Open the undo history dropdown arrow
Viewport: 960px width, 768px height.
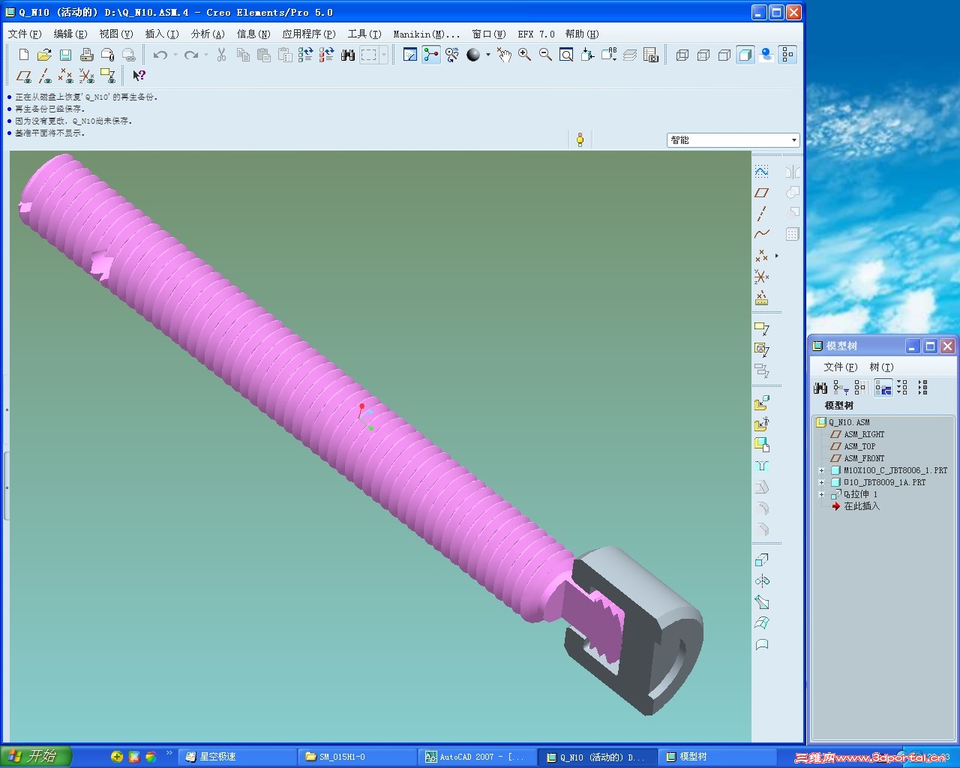[175, 55]
